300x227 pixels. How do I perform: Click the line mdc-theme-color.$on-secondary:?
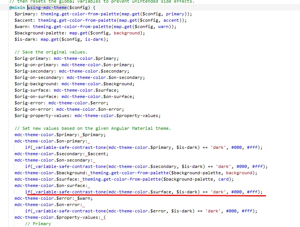pyautogui.click(x=54, y=160)
